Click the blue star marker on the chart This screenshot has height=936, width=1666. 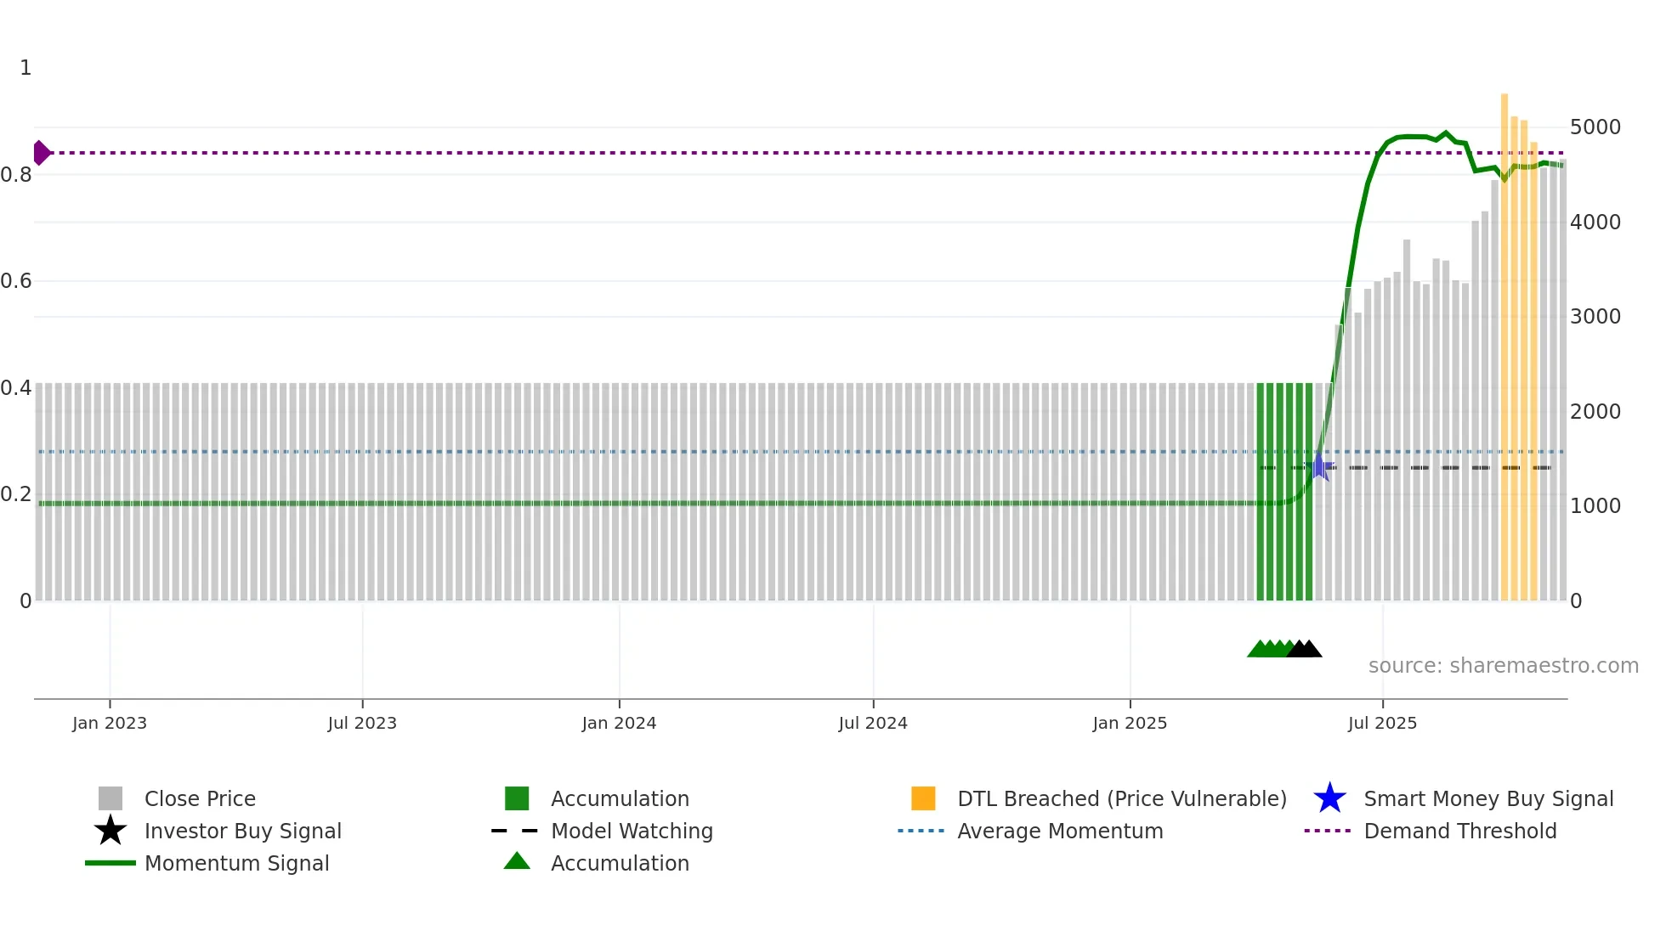click(x=1320, y=466)
